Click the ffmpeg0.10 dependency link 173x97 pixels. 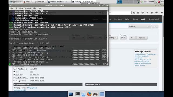pyautogui.click(x=32, y=88)
